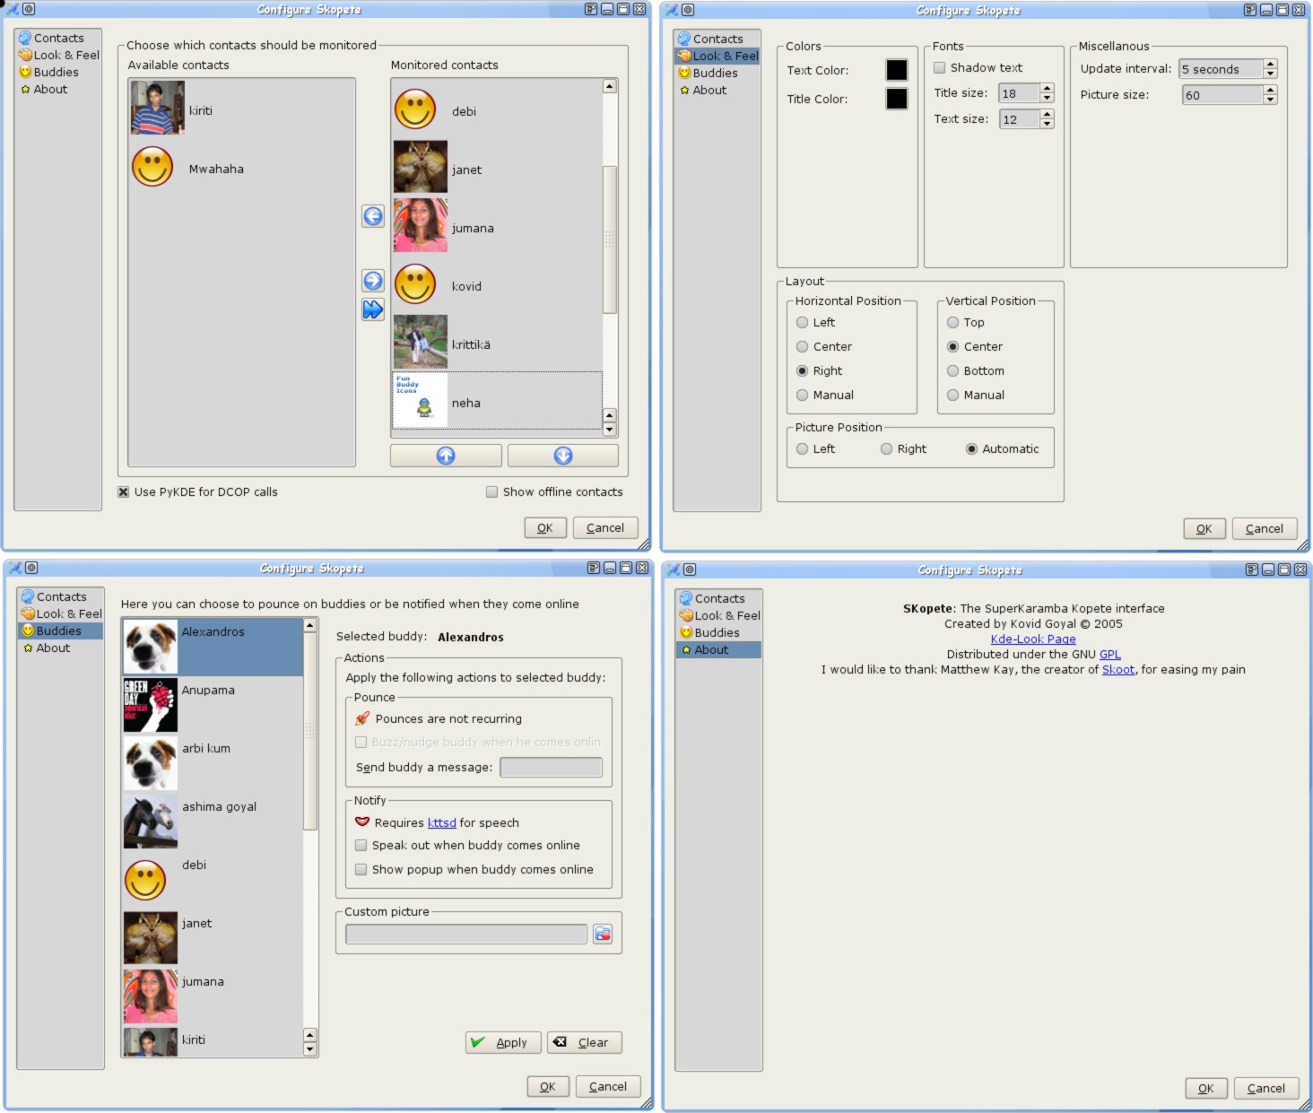The image size is (1313, 1113).
Task: Enable Speak out when buddy comes online
Action: pos(361,845)
